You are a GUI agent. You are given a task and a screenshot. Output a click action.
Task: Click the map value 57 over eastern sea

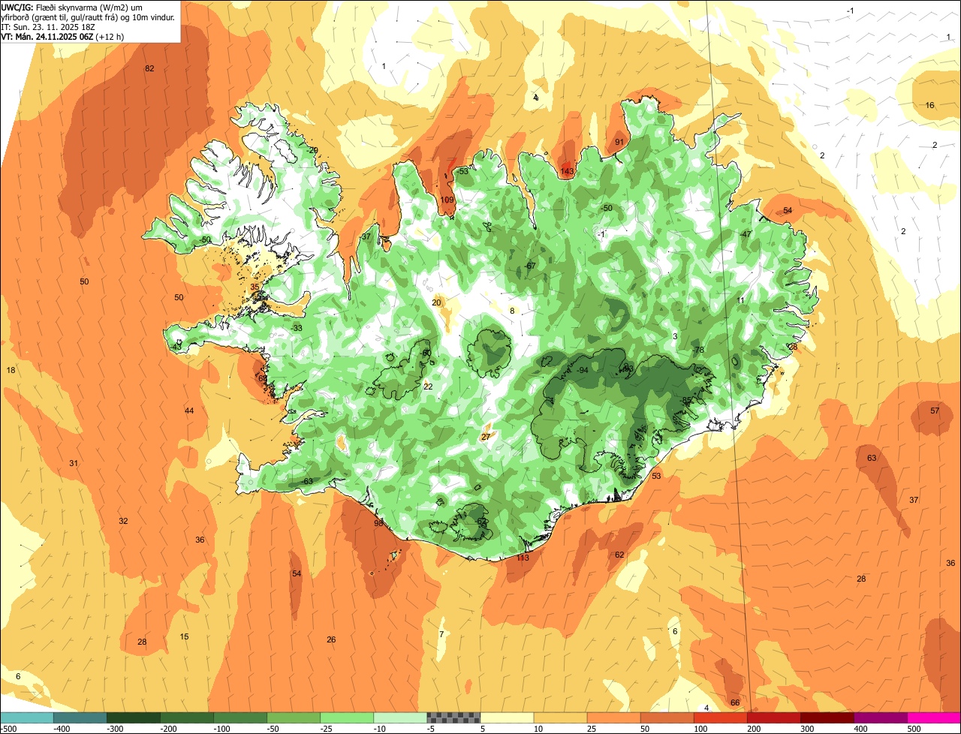(x=935, y=411)
